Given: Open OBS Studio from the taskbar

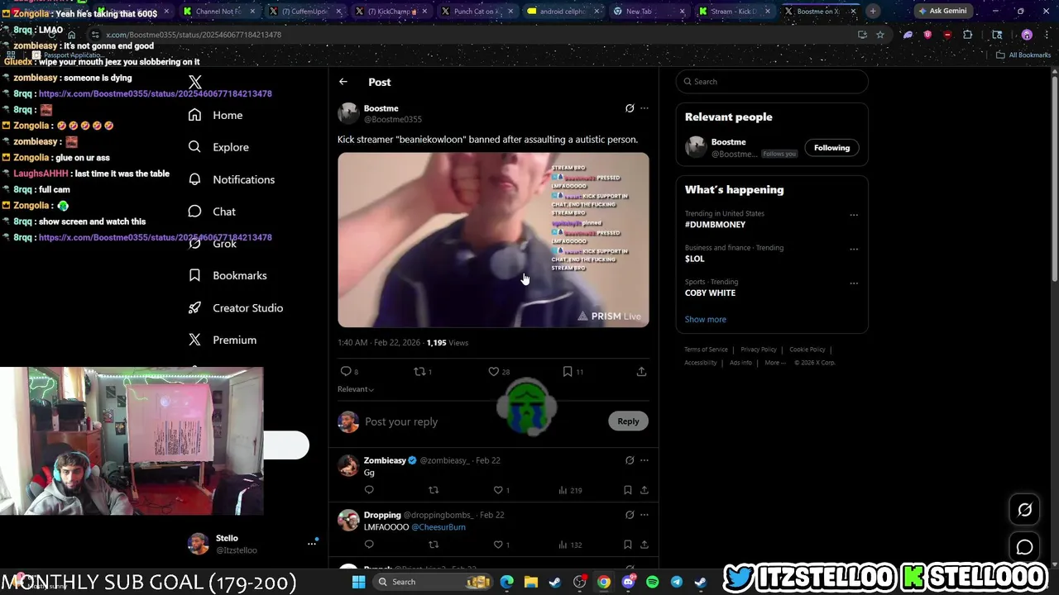Looking at the screenshot, I should pos(579,582).
